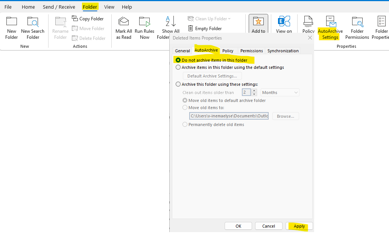The width and height of the screenshot is (389, 234).
Task: Open the File menu
Action: pos(8,7)
